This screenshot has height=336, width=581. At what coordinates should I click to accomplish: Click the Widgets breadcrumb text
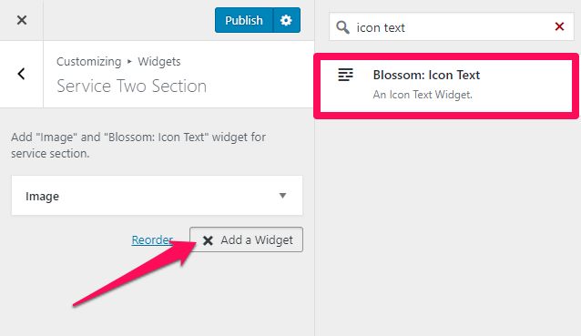click(159, 62)
